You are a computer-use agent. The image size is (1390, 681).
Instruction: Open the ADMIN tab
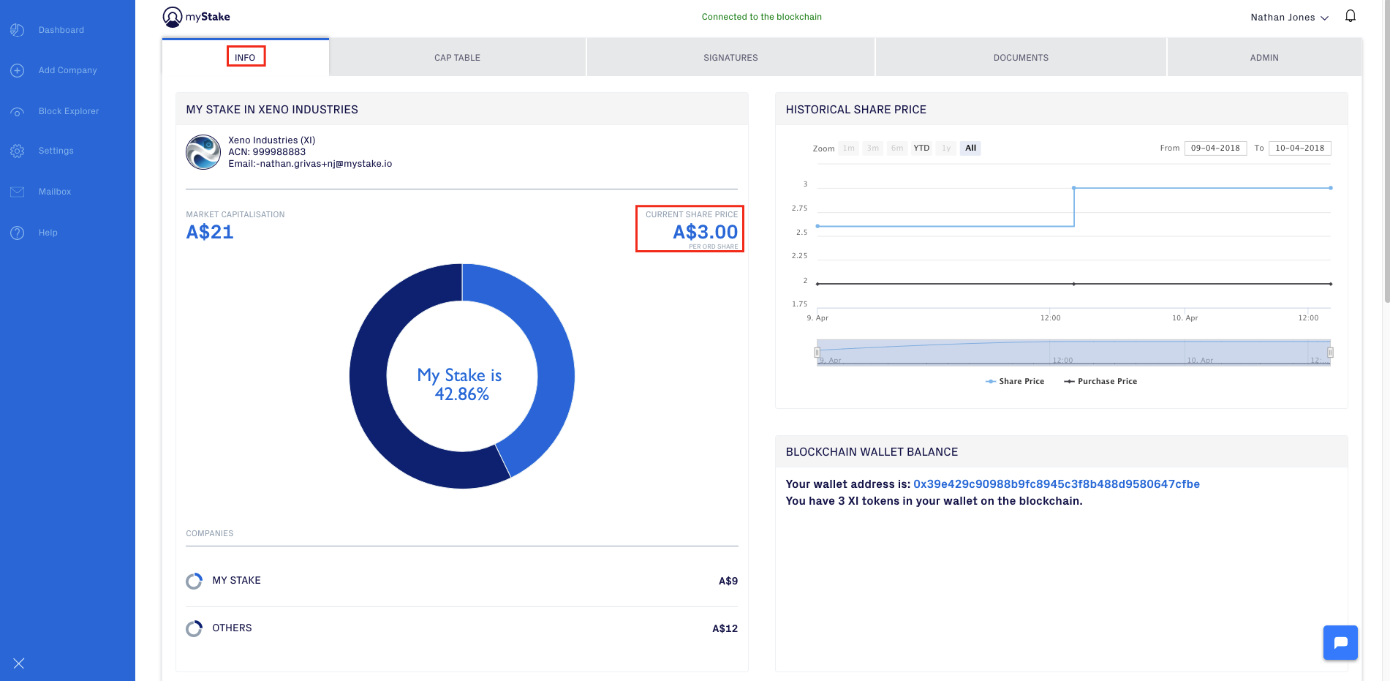click(x=1264, y=58)
